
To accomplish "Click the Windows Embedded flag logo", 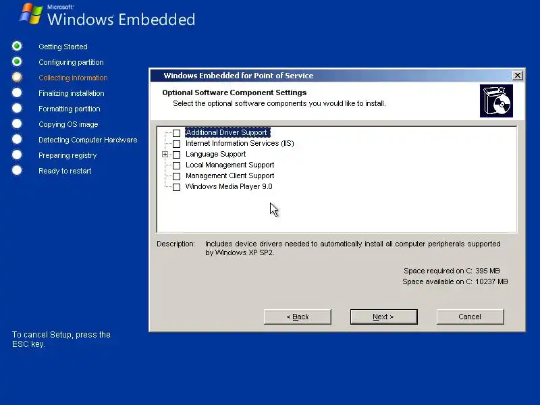I will (x=31, y=13).
